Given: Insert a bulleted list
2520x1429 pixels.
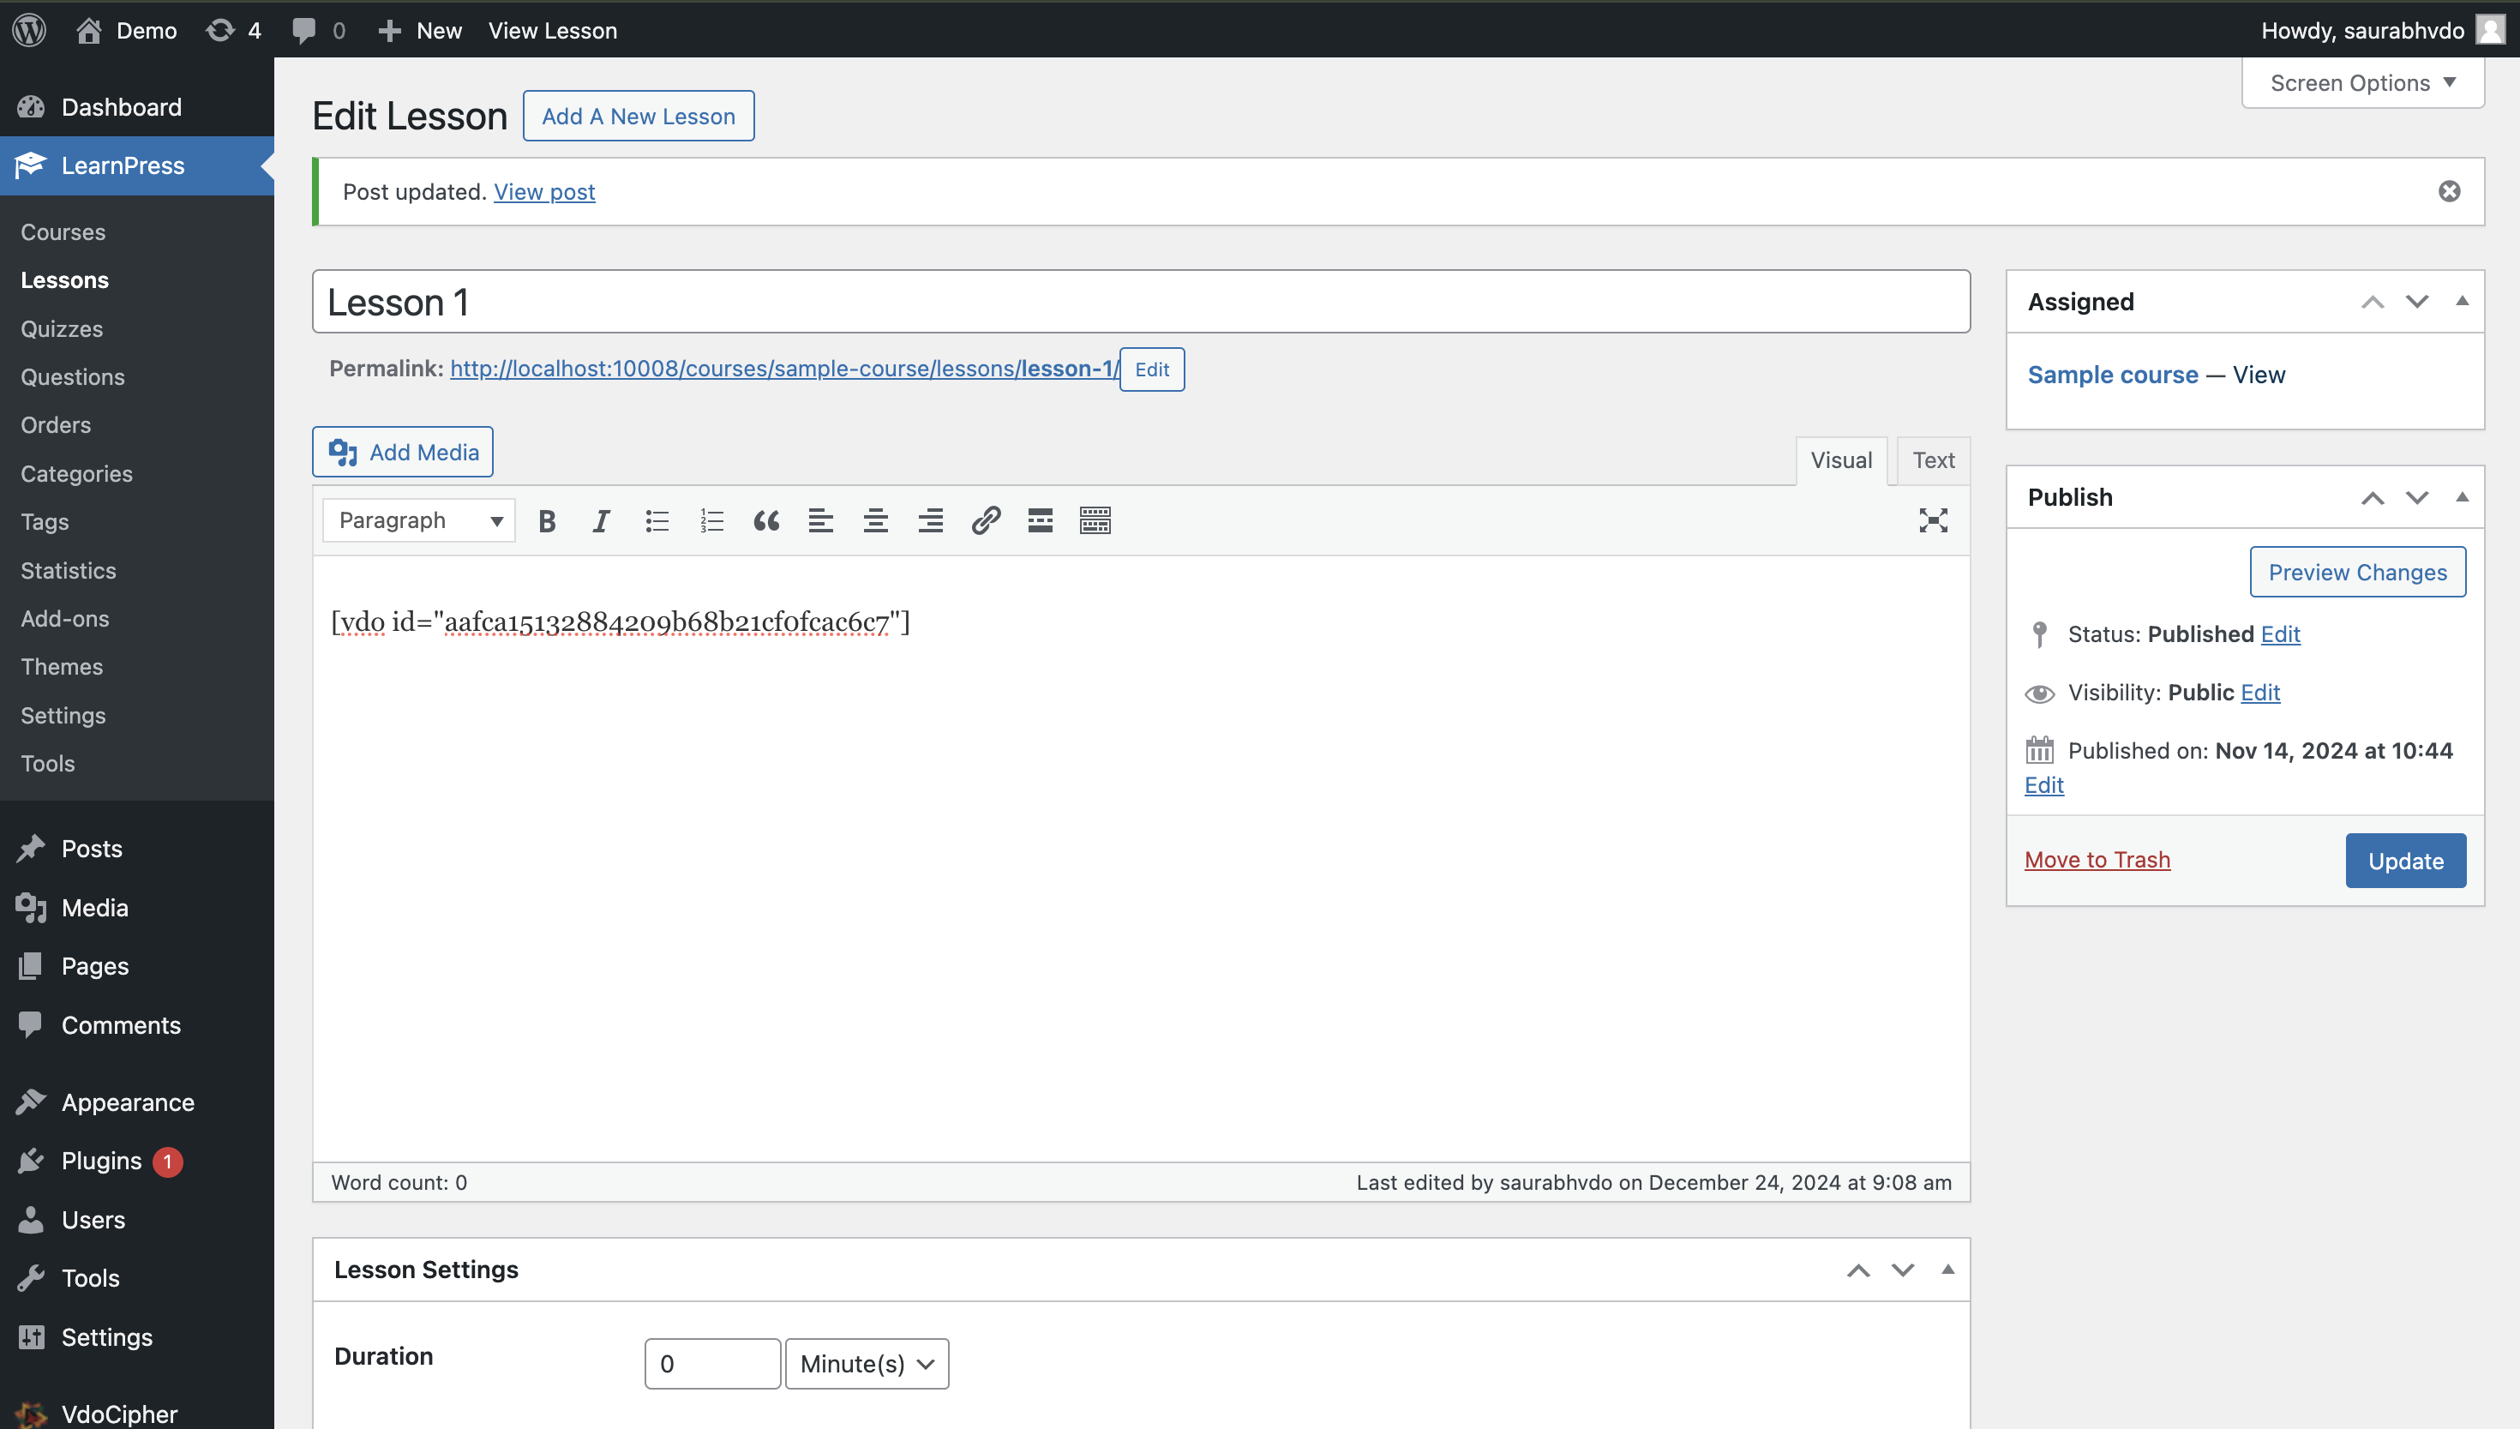Looking at the screenshot, I should coord(657,520).
